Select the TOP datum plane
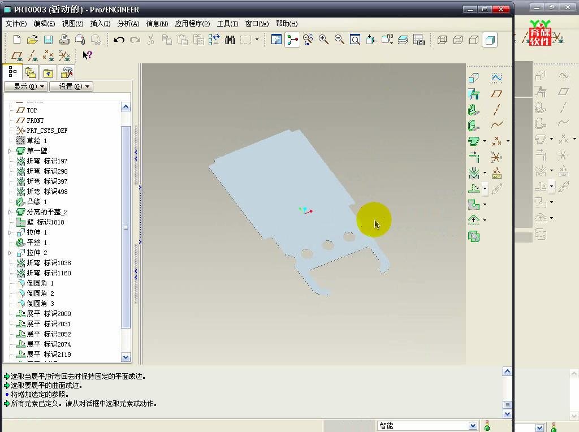Image resolution: width=579 pixels, height=432 pixels. [x=27, y=110]
